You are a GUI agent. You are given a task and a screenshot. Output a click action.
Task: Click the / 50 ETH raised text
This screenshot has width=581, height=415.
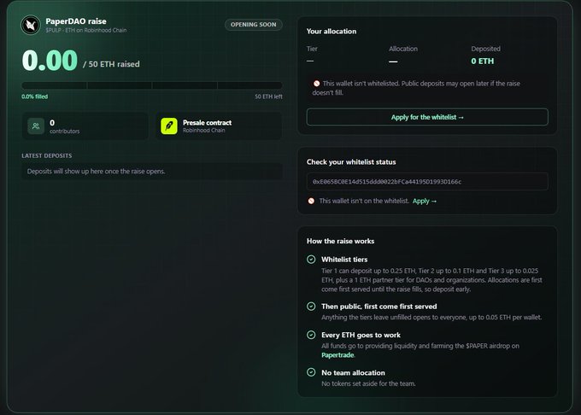[111, 64]
